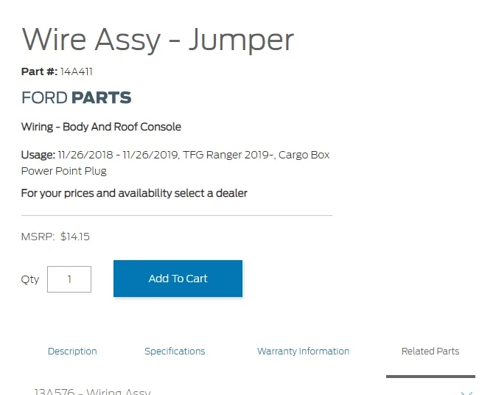Click the Wiring - Body And Roof Console text
The width and height of the screenshot is (493, 395).
click(x=101, y=127)
